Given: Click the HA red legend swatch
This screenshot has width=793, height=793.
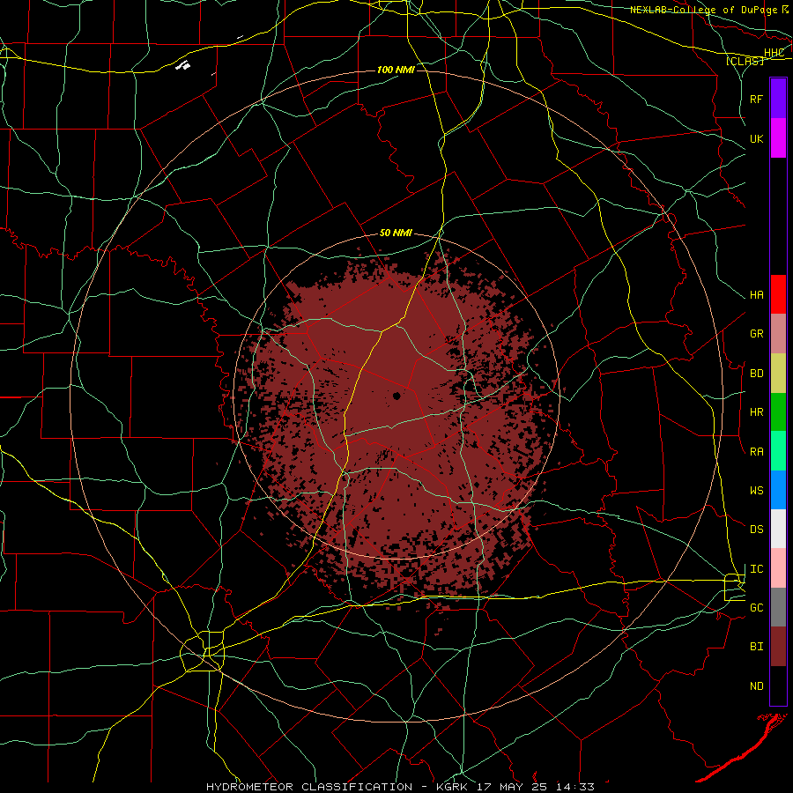Looking at the screenshot, I should 778,294.
